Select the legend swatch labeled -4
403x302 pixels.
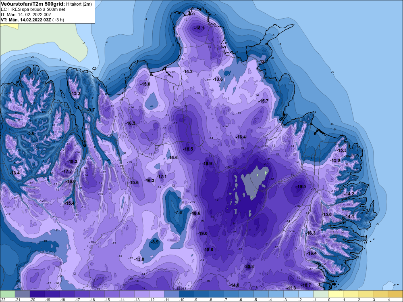point(276,294)
